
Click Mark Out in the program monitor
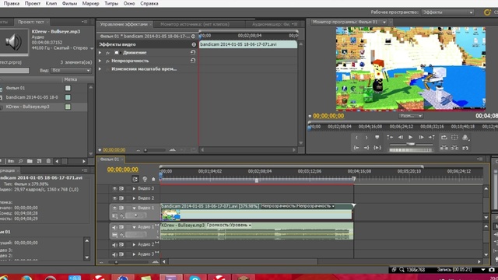click(x=366, y=138)
